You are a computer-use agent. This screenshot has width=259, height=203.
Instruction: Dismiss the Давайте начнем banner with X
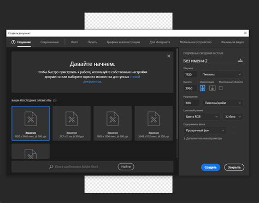169,56
